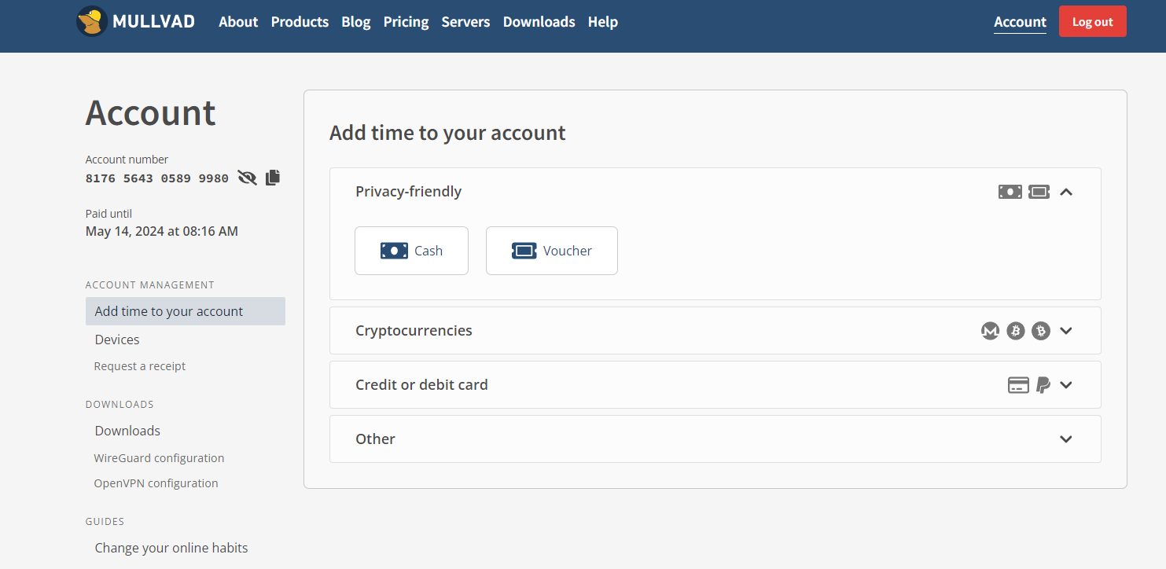This screenshot has width=1166, height=569.
Task: Open Devices in the sidebar
Action: tap(117, 340)
